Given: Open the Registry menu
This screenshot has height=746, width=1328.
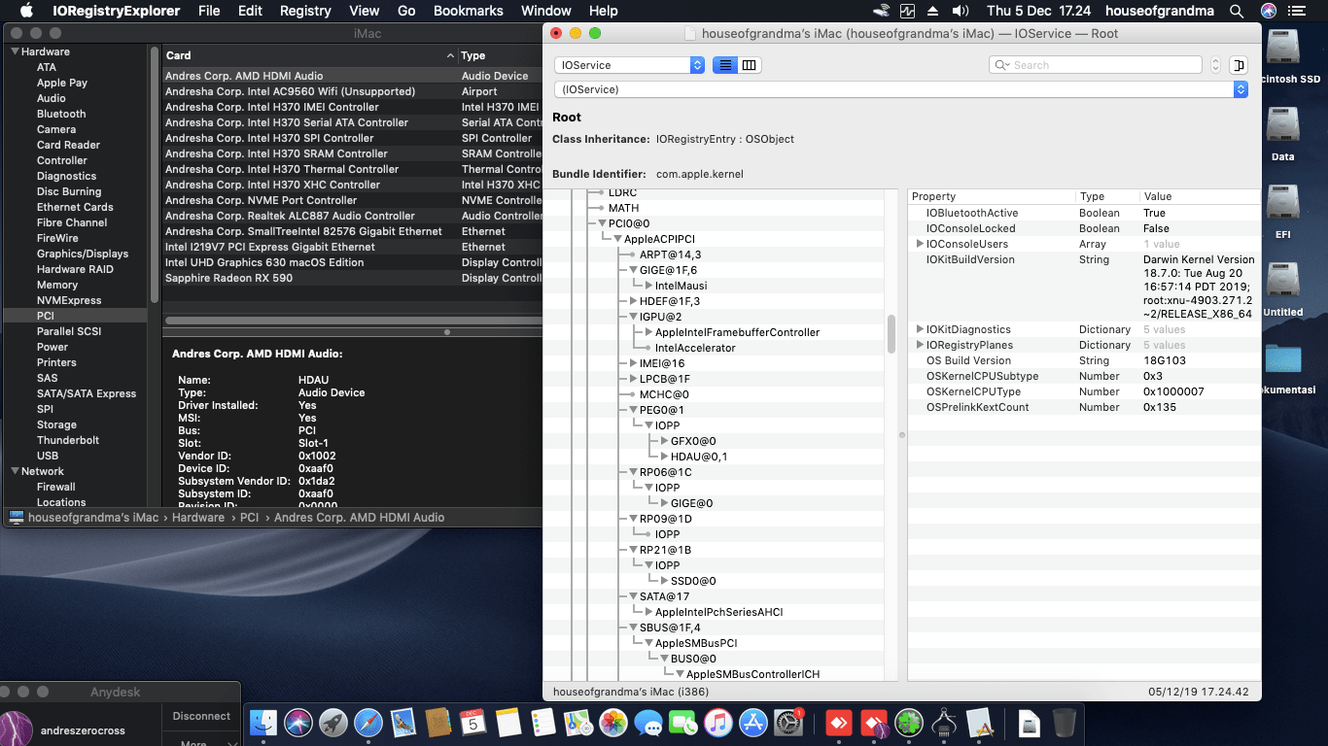Looking at the screenshot, I should point(305,11).
